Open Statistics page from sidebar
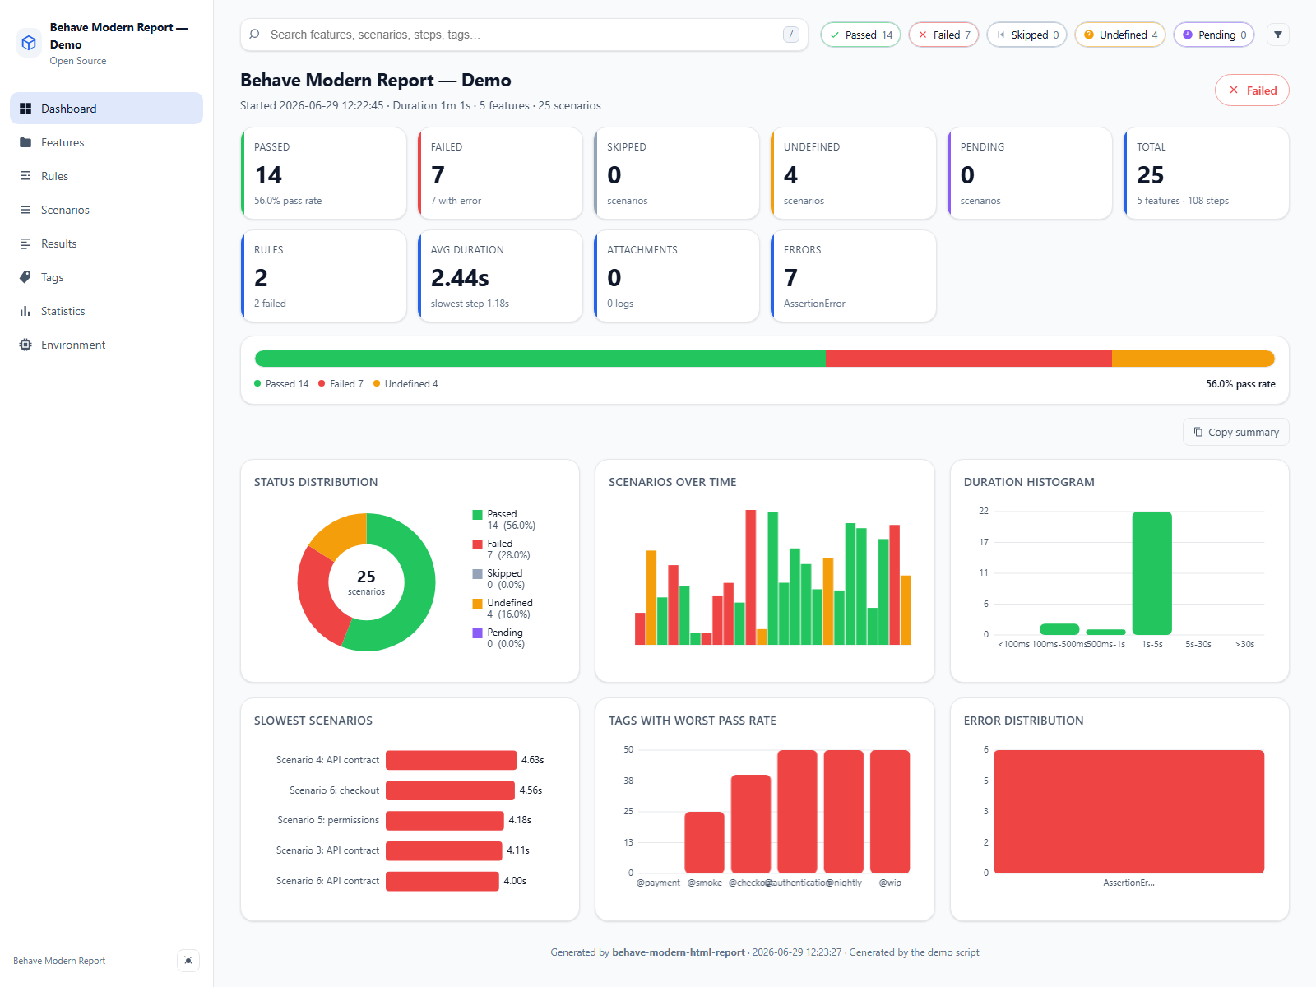Viewport: 1316px width, 987px height. click(106, 311)
